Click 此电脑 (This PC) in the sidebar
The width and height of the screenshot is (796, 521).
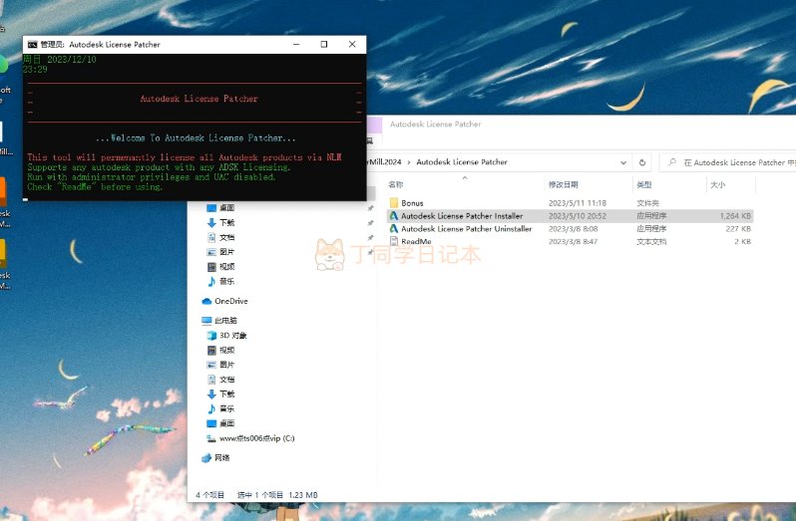[x=225, y=321]
